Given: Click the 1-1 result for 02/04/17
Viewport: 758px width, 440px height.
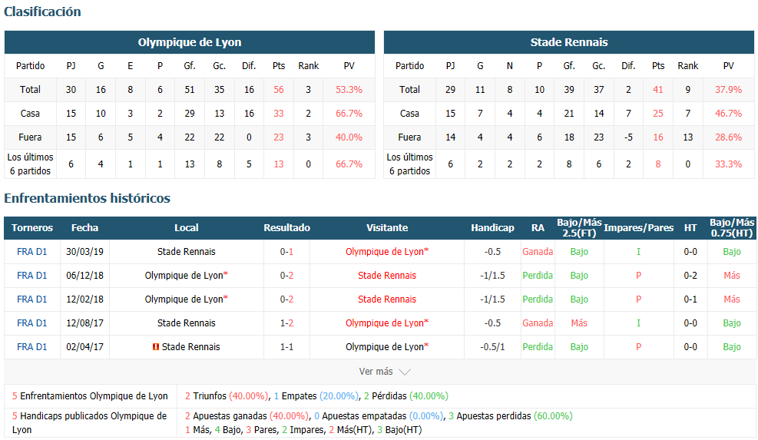Looking at the screenshot, I should pos(286,346).
